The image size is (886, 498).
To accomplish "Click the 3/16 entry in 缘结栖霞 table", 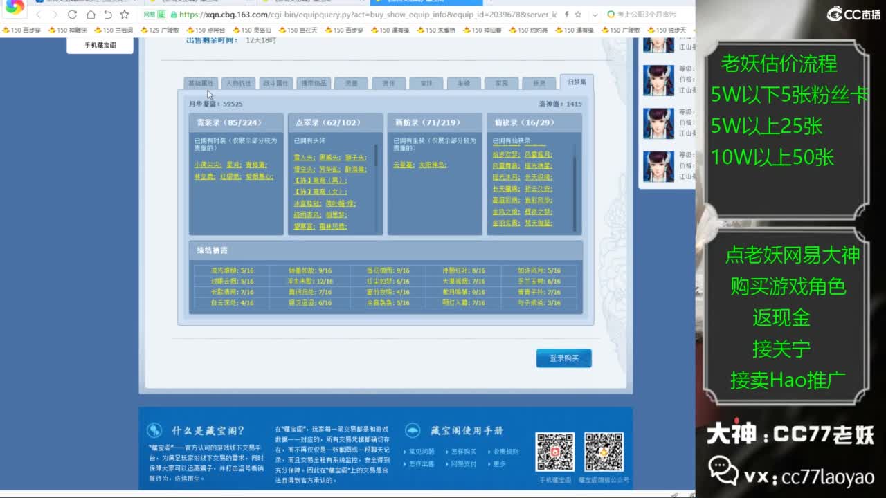I will coord(539,303).
